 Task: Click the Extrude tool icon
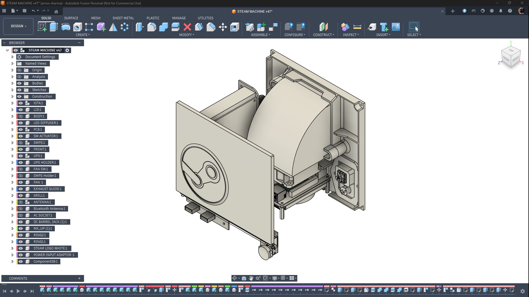(54, 27)
